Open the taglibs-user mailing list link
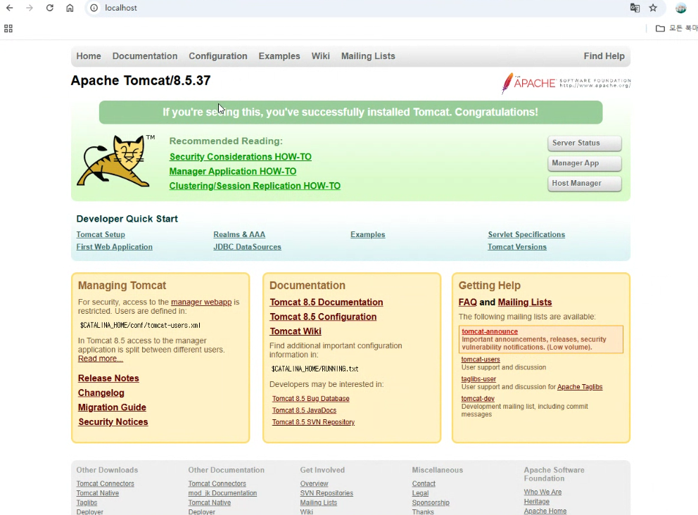Viewport: 698px width, 515px height. pyautogui.click(x=478, y=379)
